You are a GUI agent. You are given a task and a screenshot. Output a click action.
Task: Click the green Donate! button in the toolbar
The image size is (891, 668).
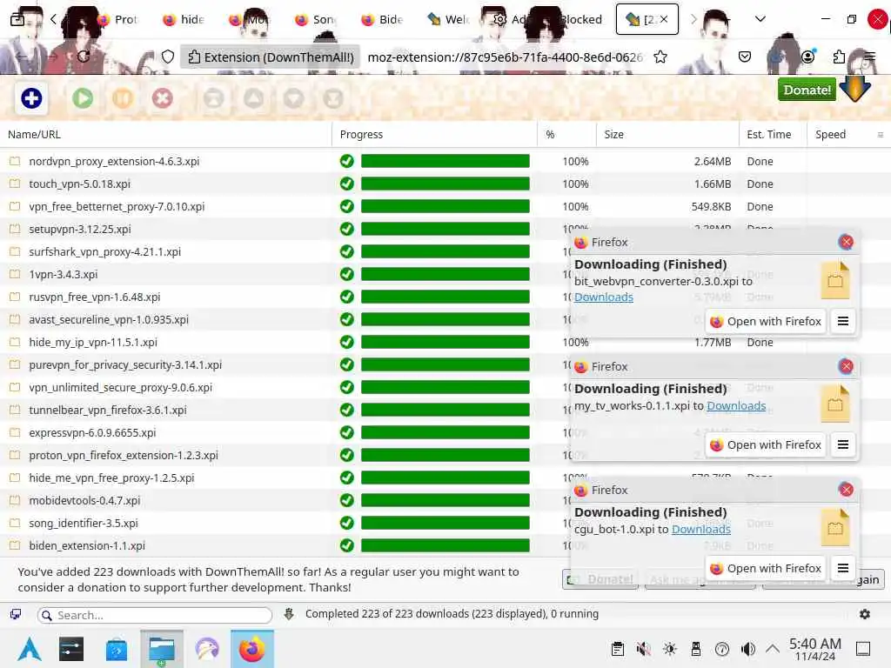point(807,90)
